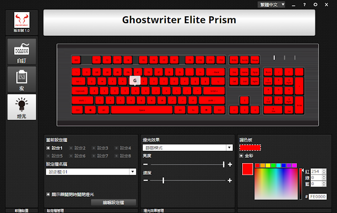Select the ESC key on keyboard
Screen dimensions: 337x213
point(76,60)
